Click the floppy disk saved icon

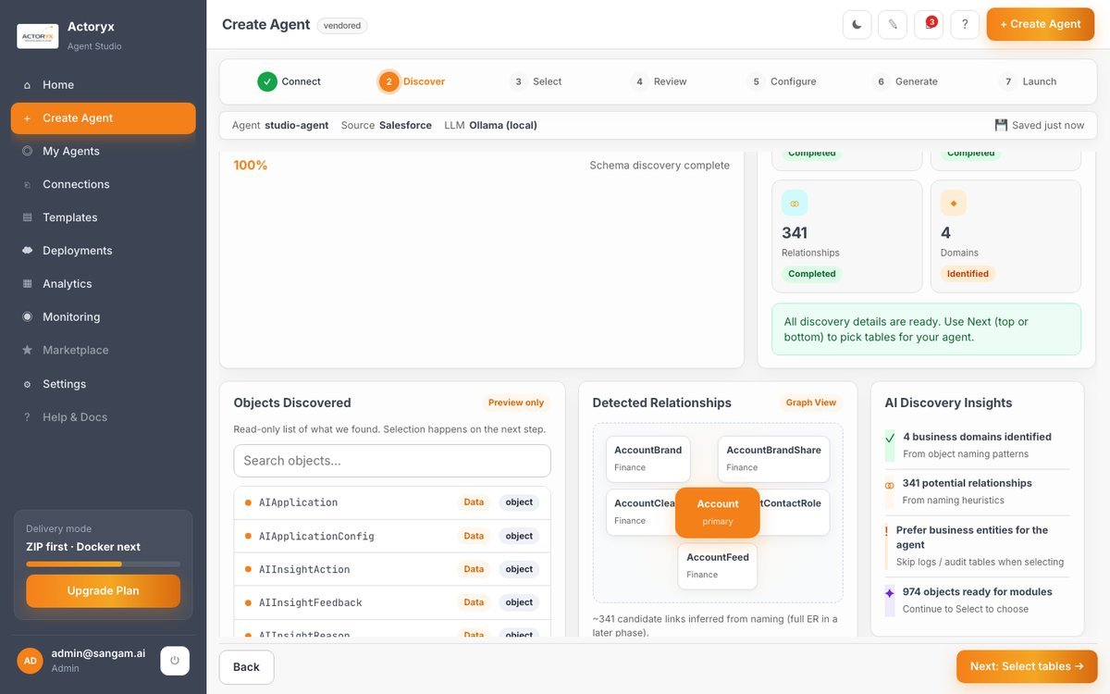(x=1001, y=125)
